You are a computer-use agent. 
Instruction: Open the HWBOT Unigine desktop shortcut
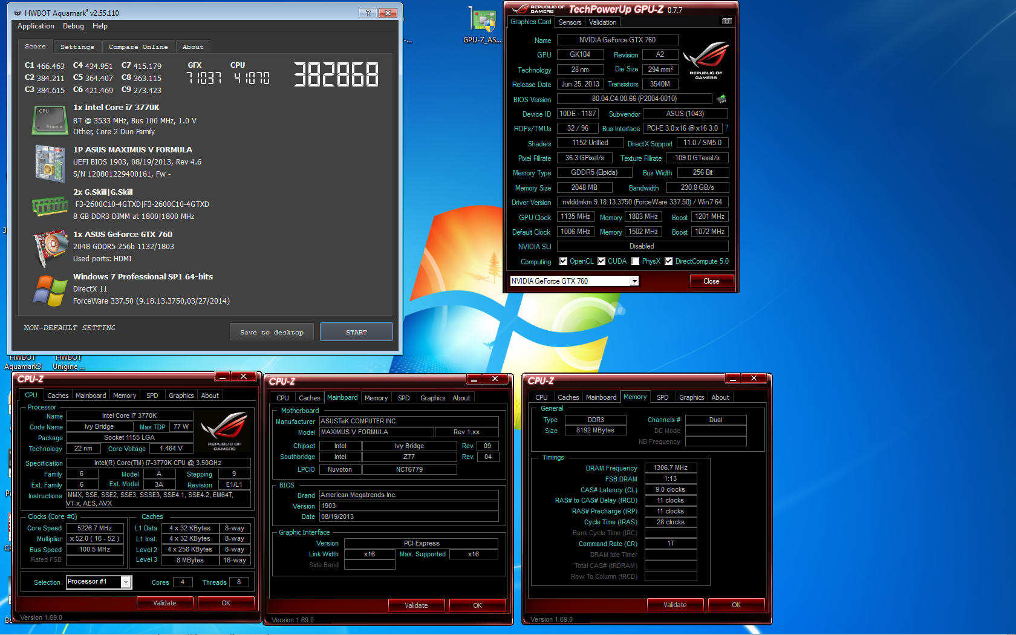tap(68, 362)
